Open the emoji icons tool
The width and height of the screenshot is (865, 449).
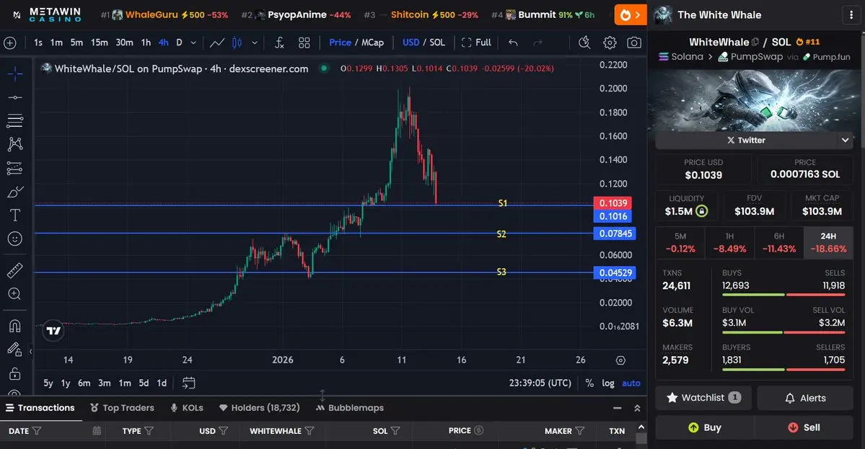(x=15, y=239)
